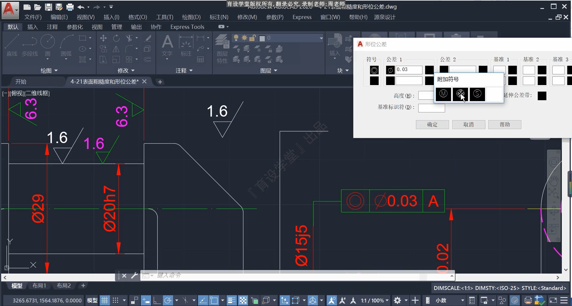Toggle Dynamic Input in status bar
The image size is (572, 306).
146,300
